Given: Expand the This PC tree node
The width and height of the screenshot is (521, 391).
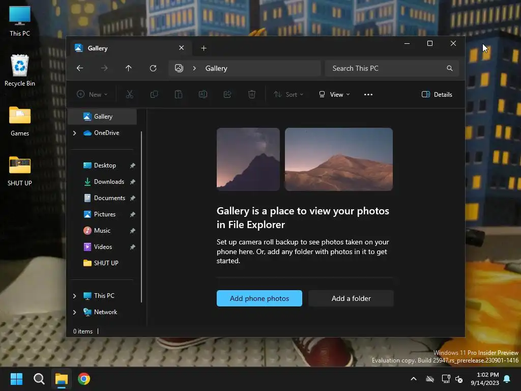Looking at the screenshot, I should click(x=74, y=296).
